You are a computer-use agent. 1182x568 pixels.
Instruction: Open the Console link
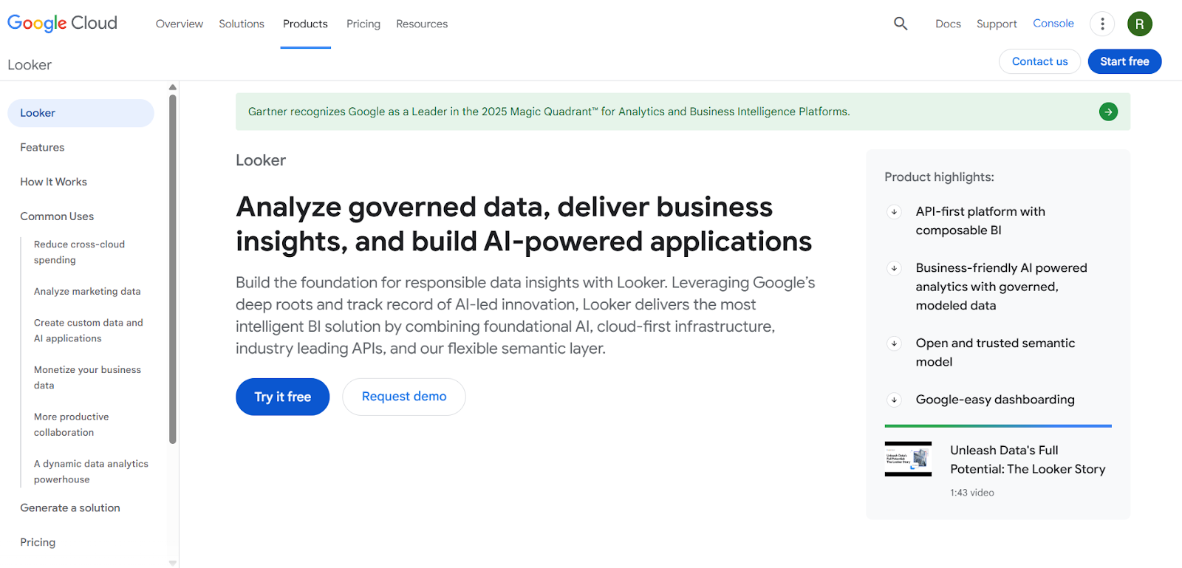point(1053,24)
